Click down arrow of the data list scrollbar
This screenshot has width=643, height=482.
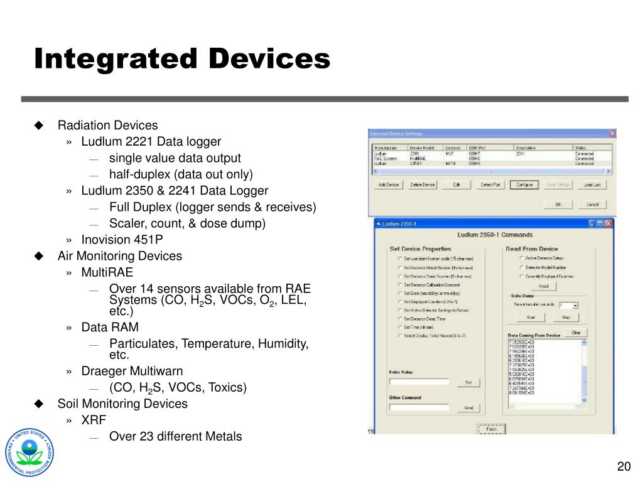point(584,400)
